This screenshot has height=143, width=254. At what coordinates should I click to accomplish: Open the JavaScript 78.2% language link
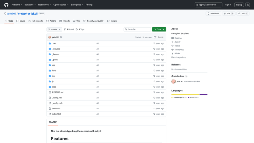[x=179, y=98]
